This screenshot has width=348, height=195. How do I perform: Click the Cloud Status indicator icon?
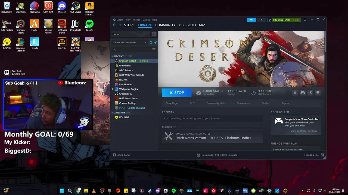pyautogui.click(x=198, y=93)
